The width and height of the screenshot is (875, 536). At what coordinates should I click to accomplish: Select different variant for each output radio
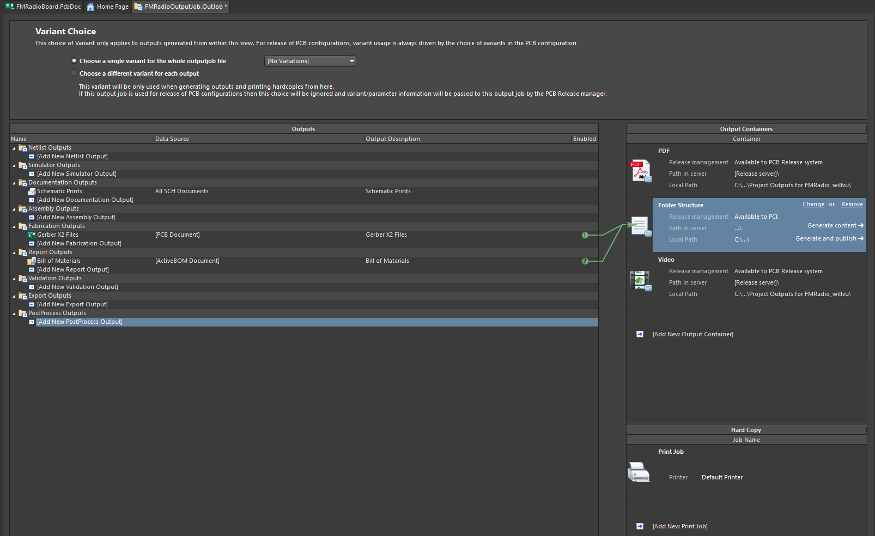[x=74, y=73]
